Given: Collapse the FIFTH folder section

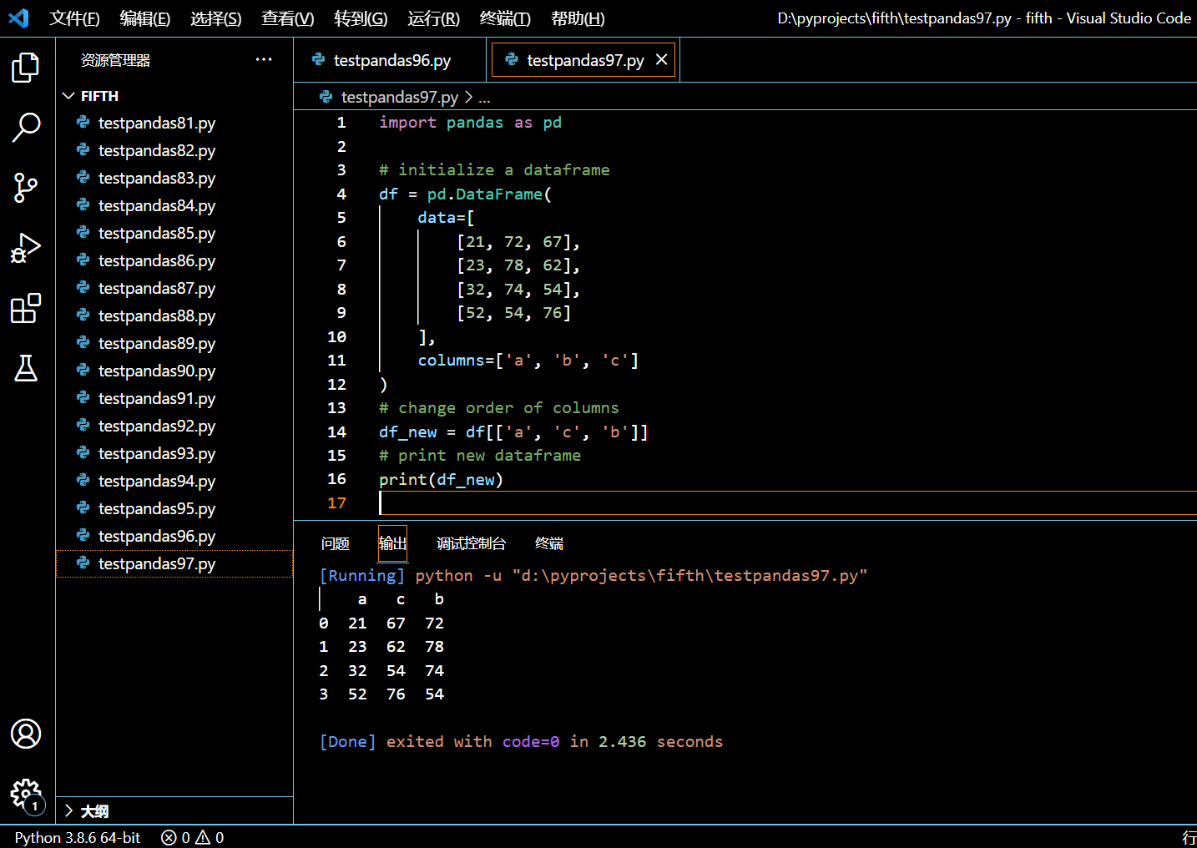Looking at the screenshot, I should (68, 96).
